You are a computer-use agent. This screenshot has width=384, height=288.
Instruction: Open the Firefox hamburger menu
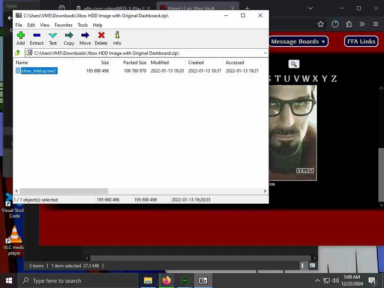(x=376, y=24)
